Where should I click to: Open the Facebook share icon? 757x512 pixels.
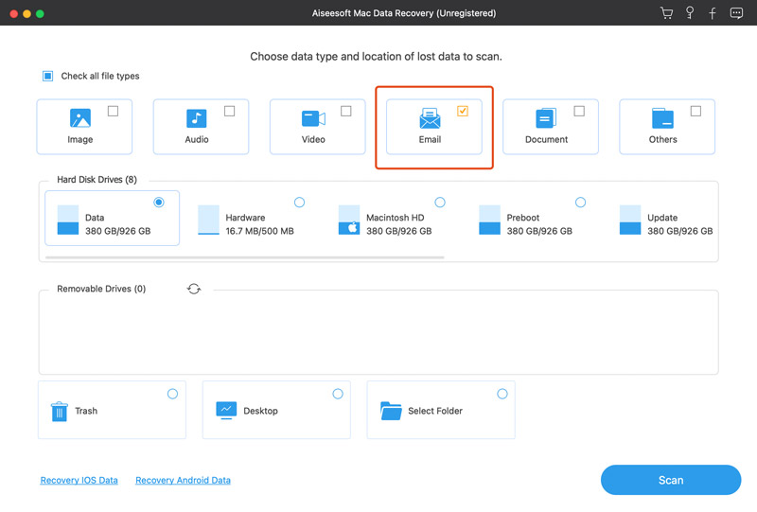713,13
